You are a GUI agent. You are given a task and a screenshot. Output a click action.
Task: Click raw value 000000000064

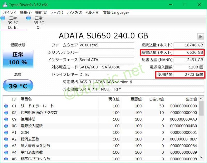click(183, 146)
